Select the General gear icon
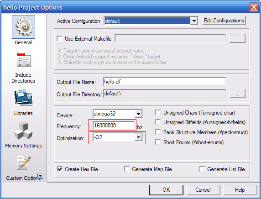Viewport: 261px width, 199px height. 23,27
